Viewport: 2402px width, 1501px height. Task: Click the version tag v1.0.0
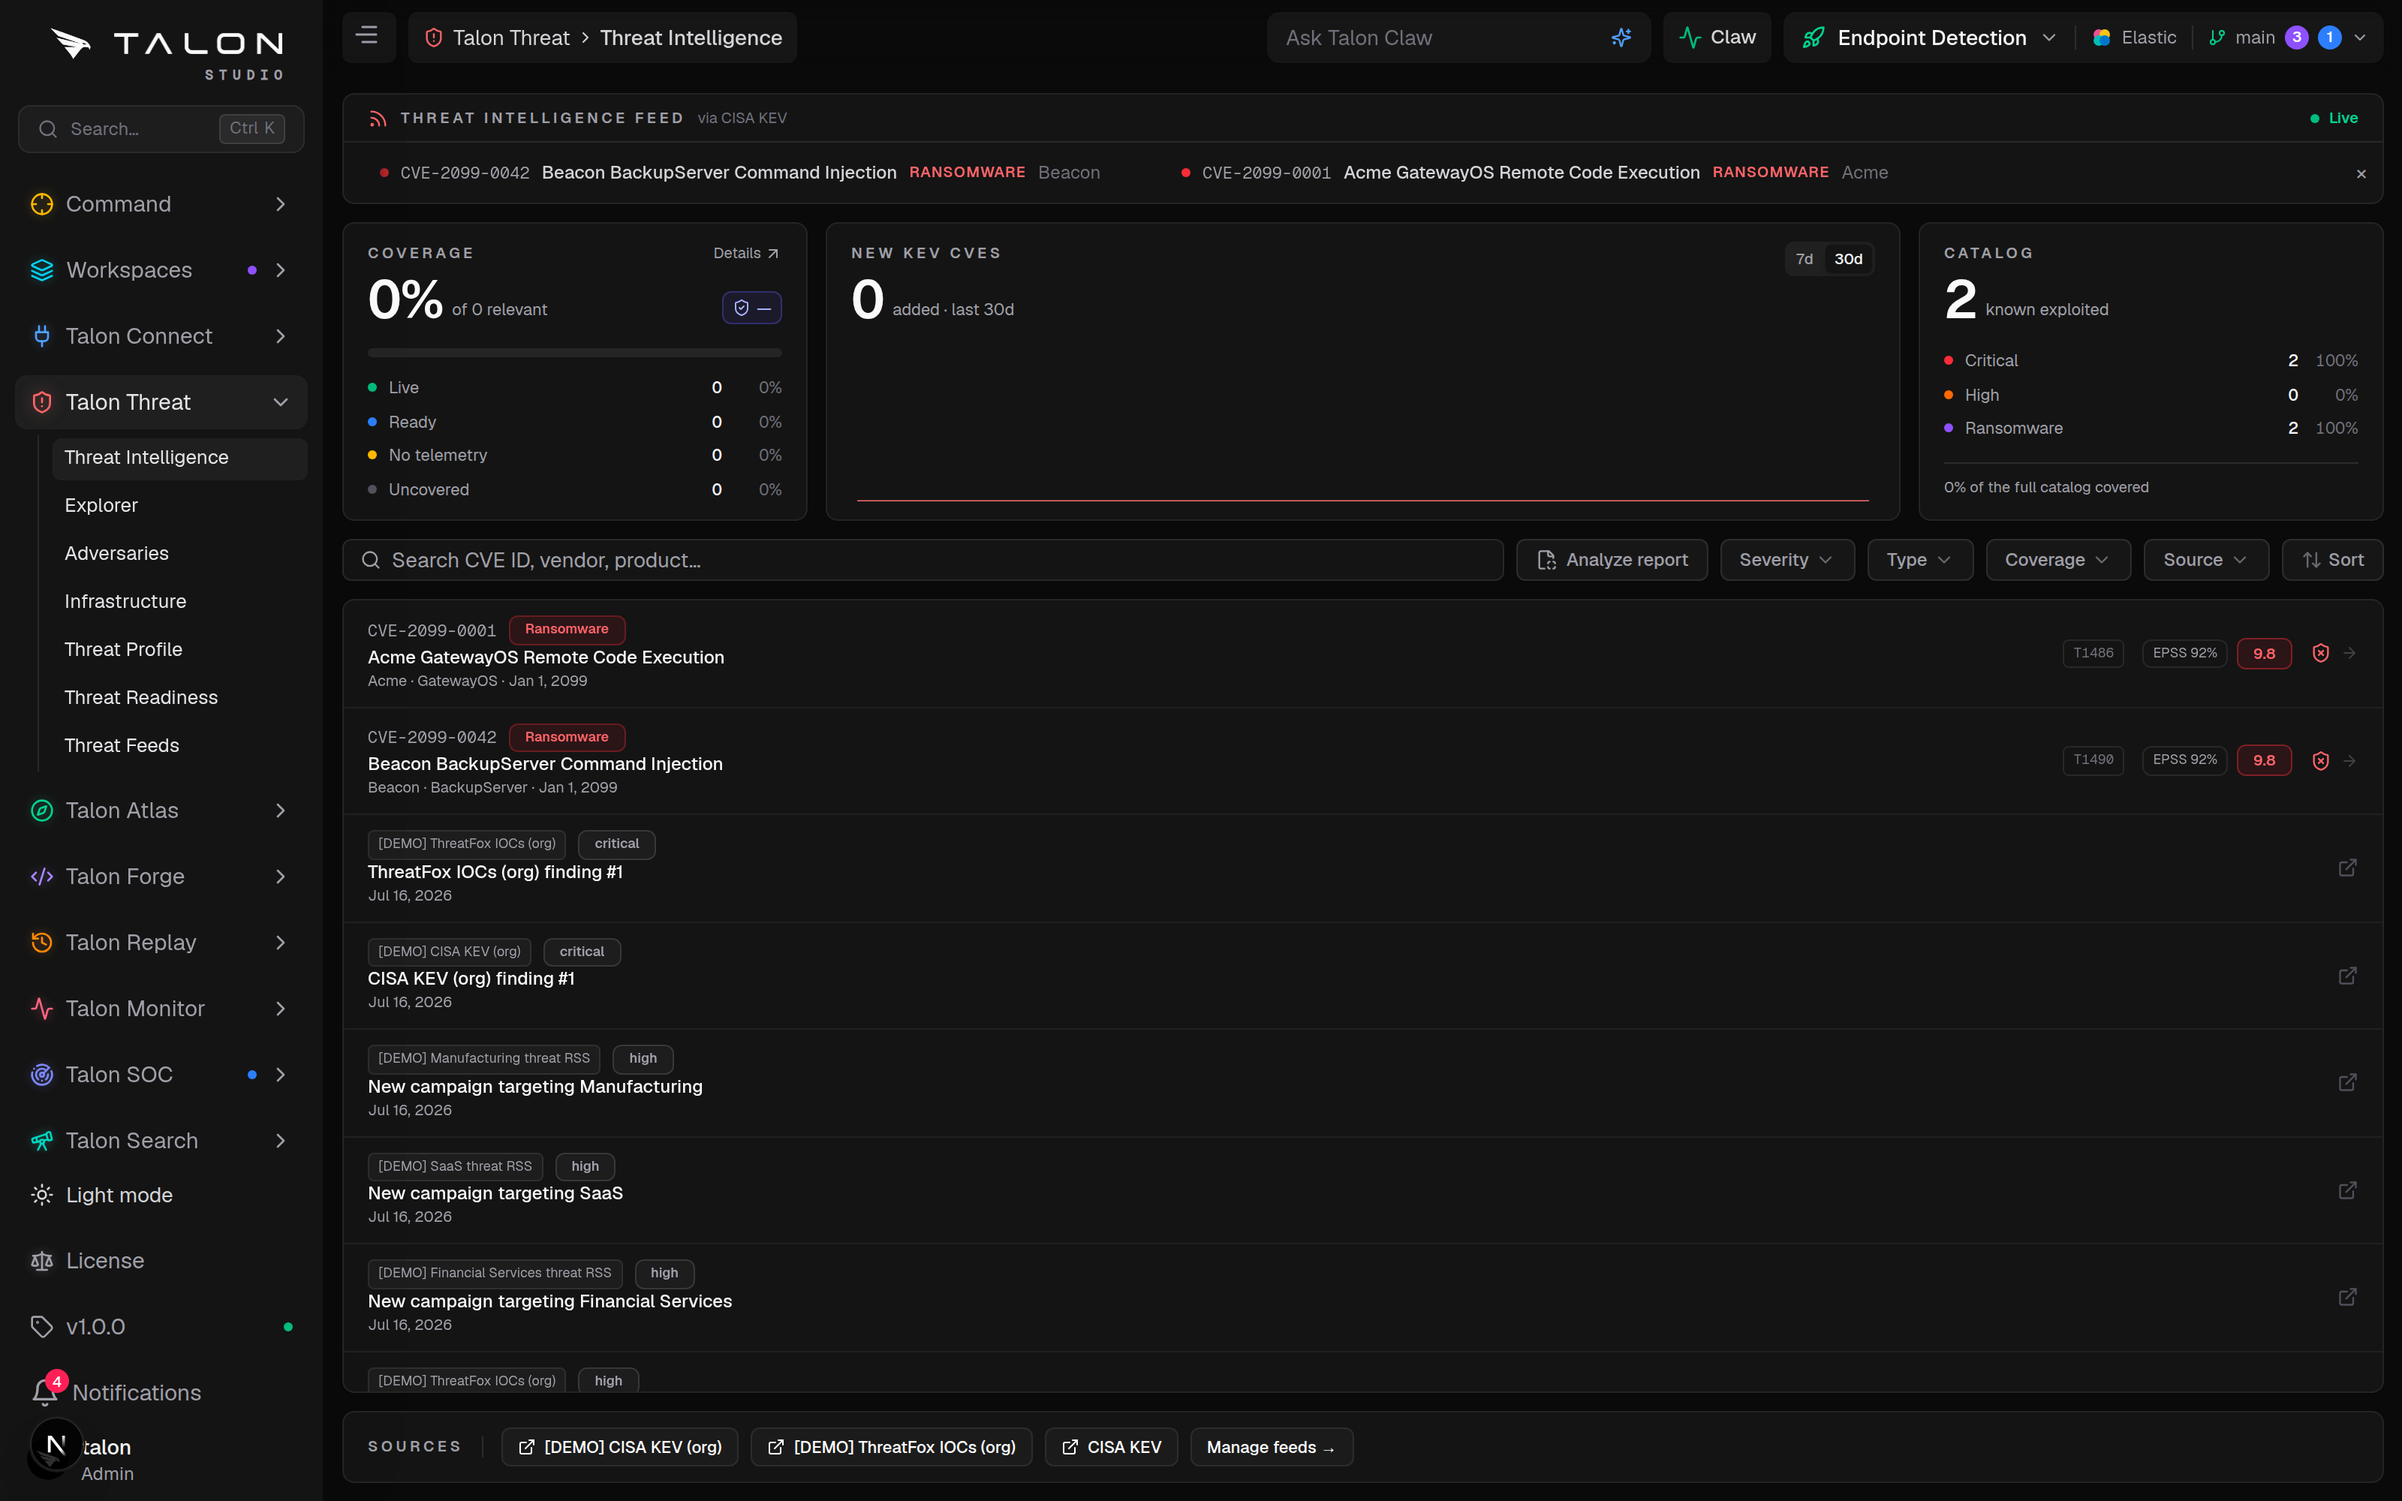(x=95, y=1326)
